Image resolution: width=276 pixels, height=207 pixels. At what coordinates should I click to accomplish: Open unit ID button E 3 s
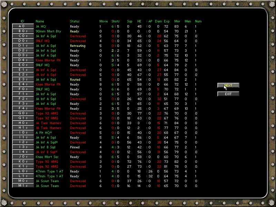click(x=23, y=79)
